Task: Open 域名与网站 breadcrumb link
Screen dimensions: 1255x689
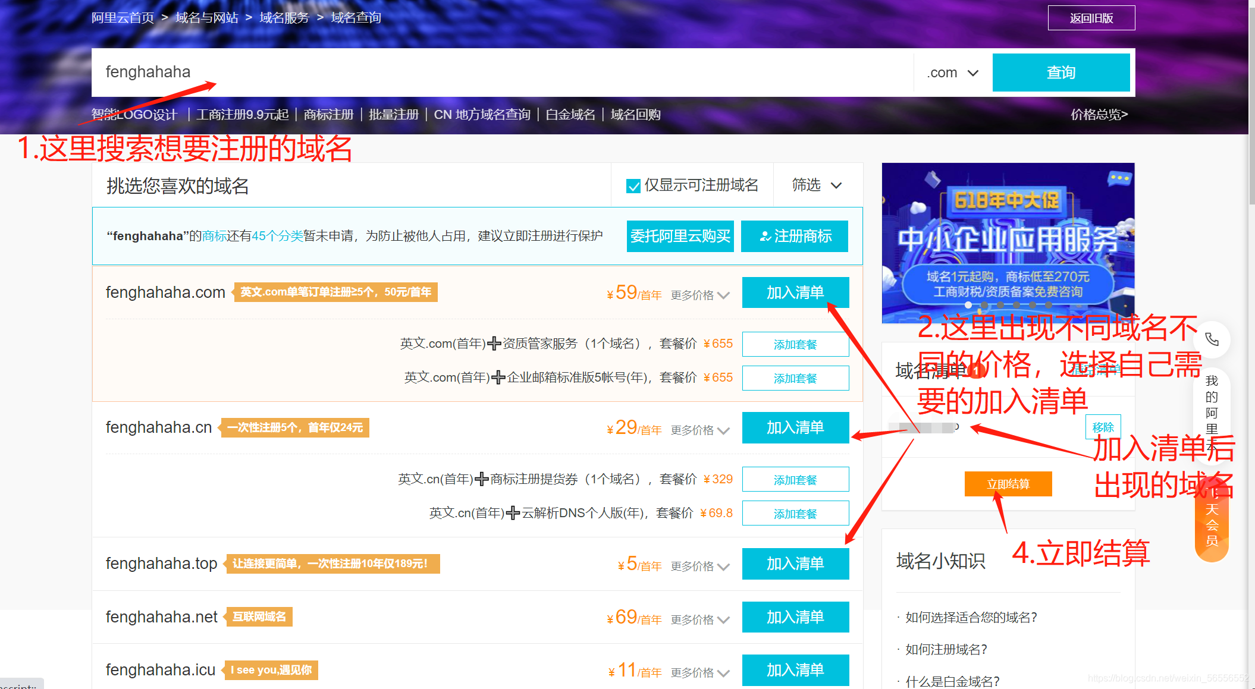Action: click(206, 18)
